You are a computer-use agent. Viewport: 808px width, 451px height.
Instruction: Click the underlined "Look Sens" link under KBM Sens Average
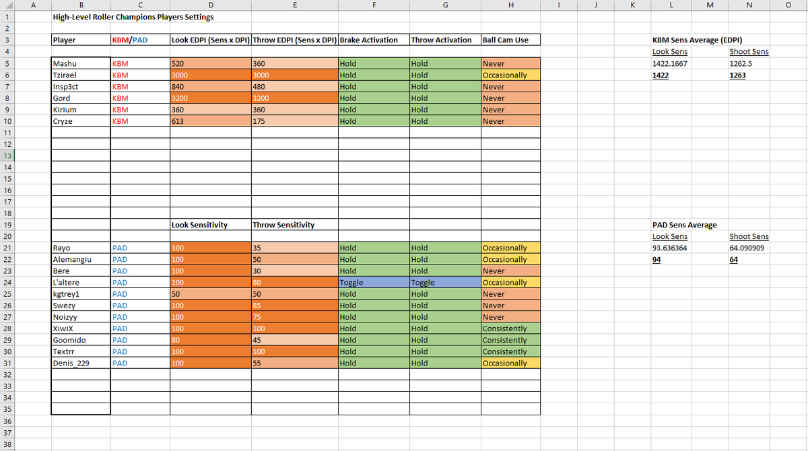click(x=669, y=51)
